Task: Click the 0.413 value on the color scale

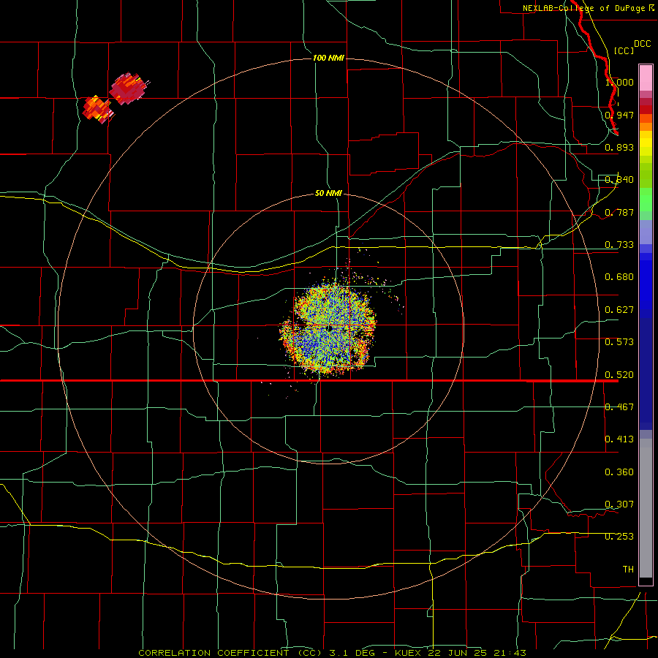Action: [x=619, y=439]
